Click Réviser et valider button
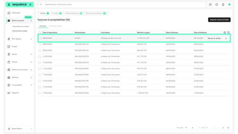 [x=214, y=38]
